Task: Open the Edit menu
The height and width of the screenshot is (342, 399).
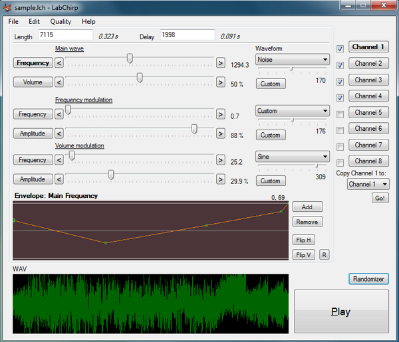Action: click(34, 22)
